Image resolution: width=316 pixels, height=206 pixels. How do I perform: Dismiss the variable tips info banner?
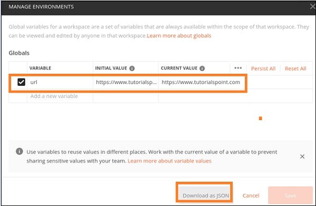(302, 156)
